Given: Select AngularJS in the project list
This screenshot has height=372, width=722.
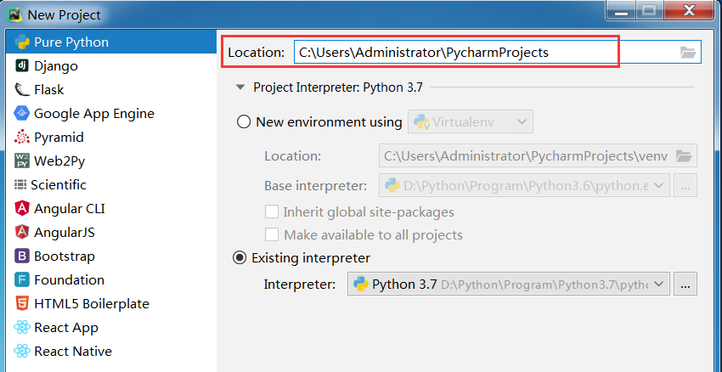Looking at the screenshot, I should coord(111,233).
